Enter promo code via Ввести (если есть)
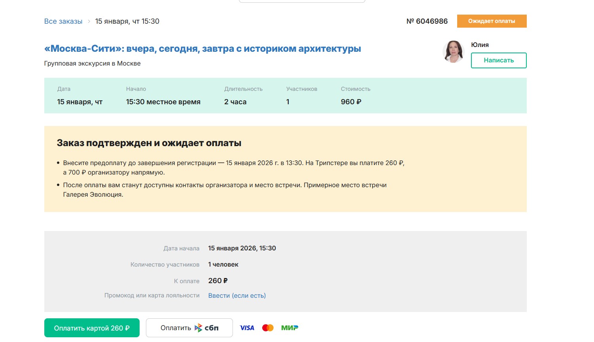This screenshot has height=342, width=594. (x=237, y=295)
